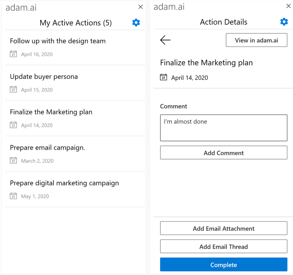The image size is (293, 275).
Task: Click the date April 16, 2020
Action: click(x=37, y=54)
